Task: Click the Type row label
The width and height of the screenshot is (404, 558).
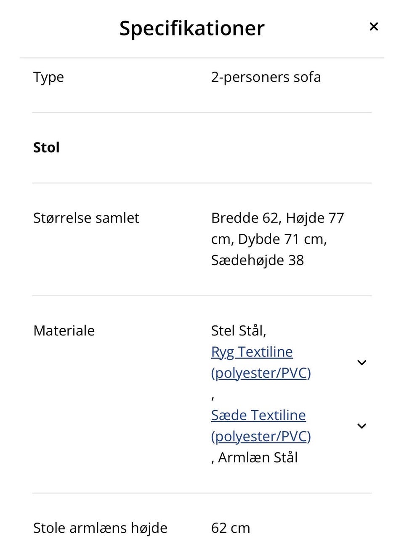Action: [48, 77]
